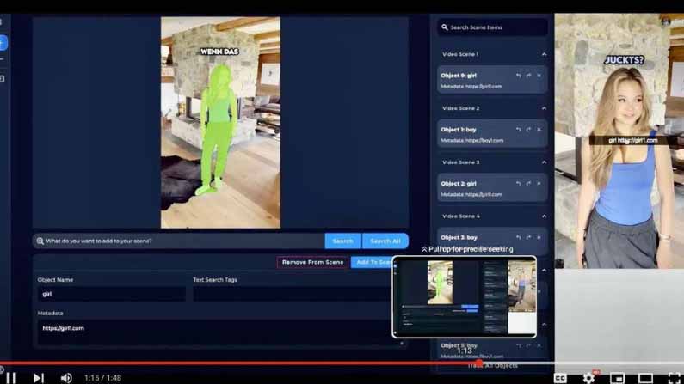Mute the video volume
The width and height of the screenshot is (684, 384).
tap(66, 377)
